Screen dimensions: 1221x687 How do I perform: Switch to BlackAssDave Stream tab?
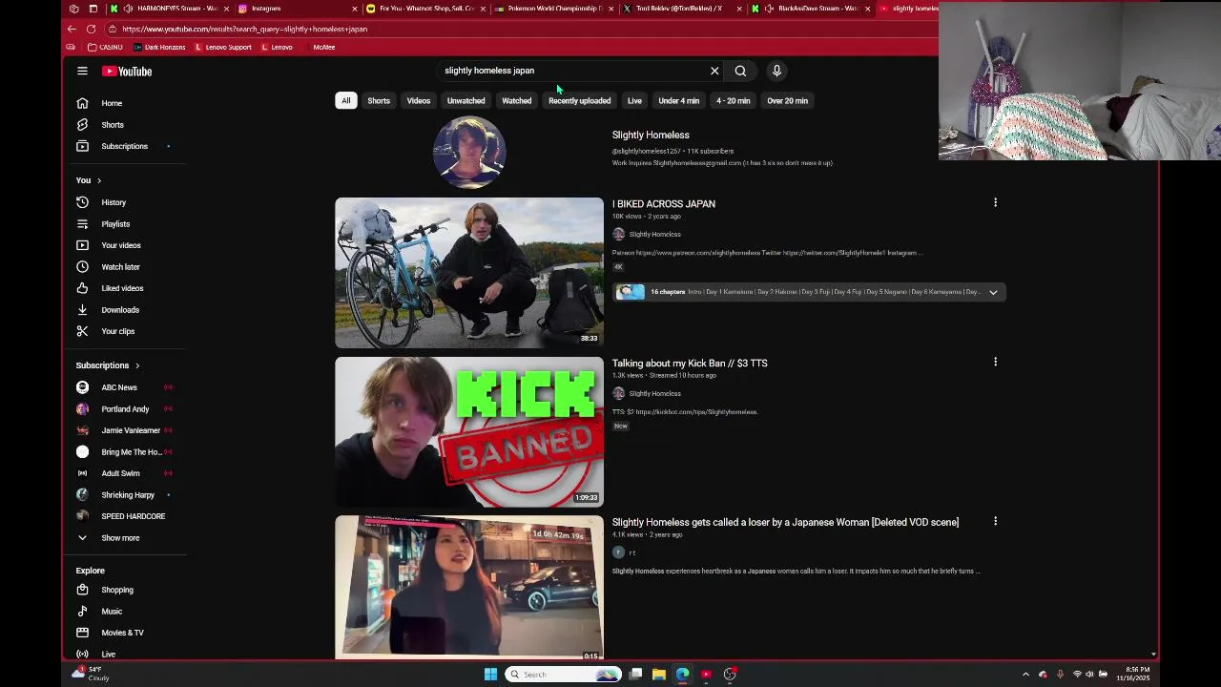[x=811, y=9]
